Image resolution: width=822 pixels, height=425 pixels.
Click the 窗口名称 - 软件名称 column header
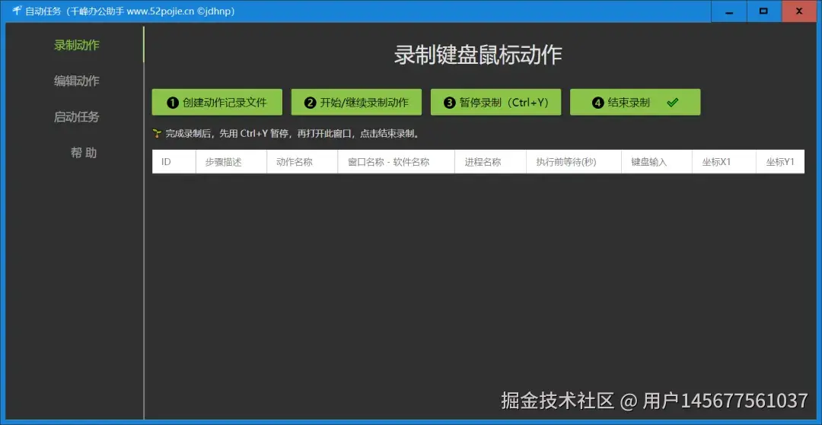(x=396, y=162)
